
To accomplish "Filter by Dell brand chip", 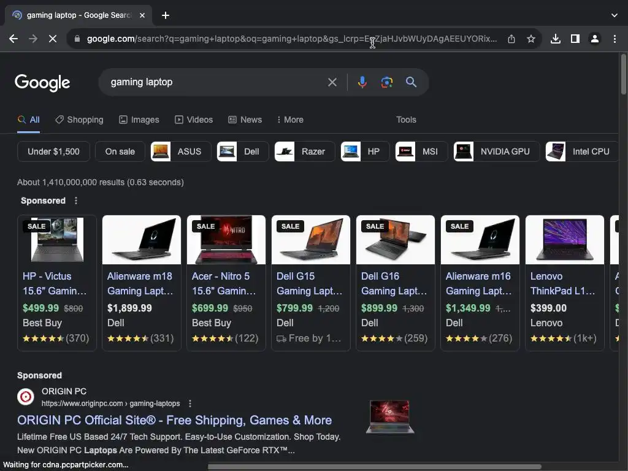I will [243, 151].
